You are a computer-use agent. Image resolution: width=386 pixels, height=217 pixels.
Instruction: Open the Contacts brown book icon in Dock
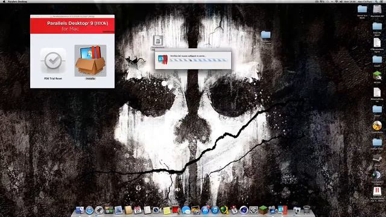tap(128, 210)
